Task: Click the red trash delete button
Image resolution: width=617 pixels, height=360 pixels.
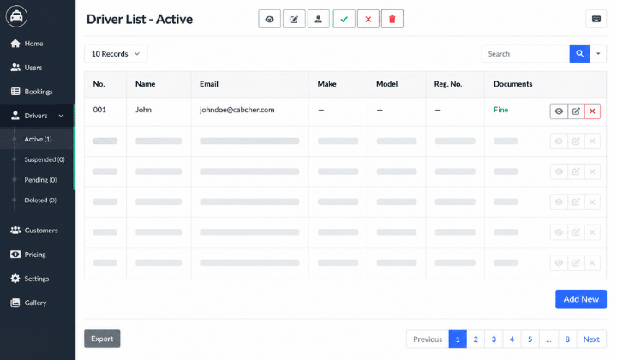Action: [x=392, y=19]
